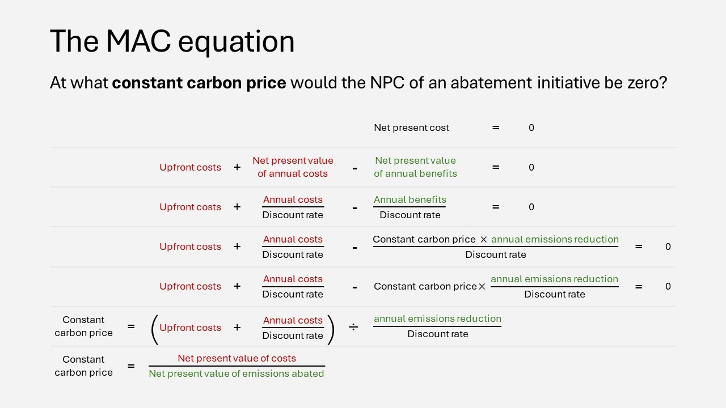Click "Discount rate" beneath "Annual benefits"
Viewport: 726px width, 408px height.
(410, 215)
